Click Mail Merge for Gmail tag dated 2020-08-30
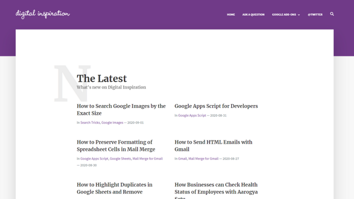The height and width of the screenshot is (199, 354). [147, 159]
